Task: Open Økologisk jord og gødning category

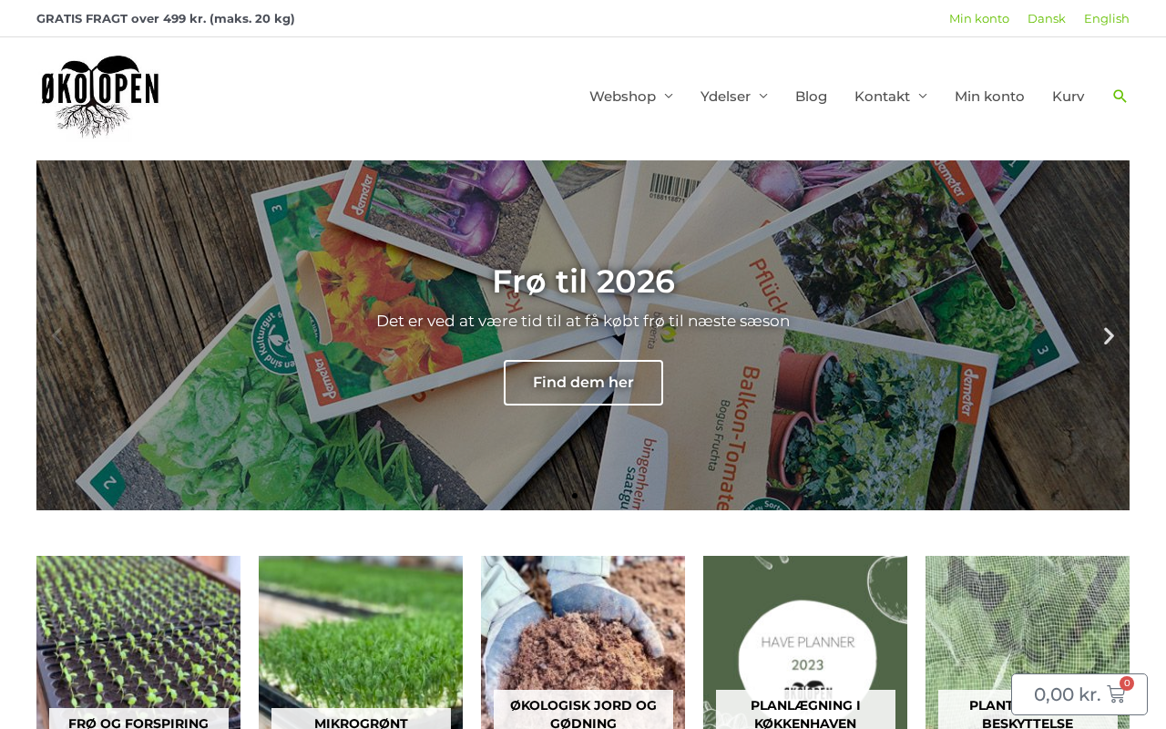Action: tap(583, 714)
